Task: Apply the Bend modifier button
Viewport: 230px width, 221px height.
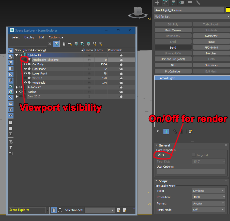Action: (173, 48)
